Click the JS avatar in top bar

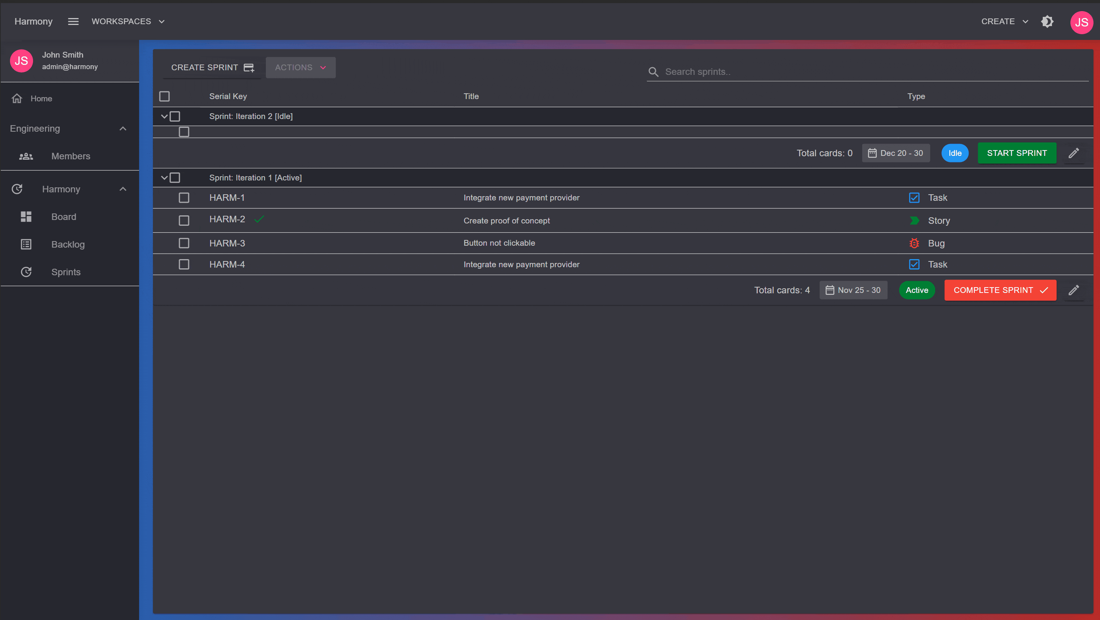pos(1081,22)
